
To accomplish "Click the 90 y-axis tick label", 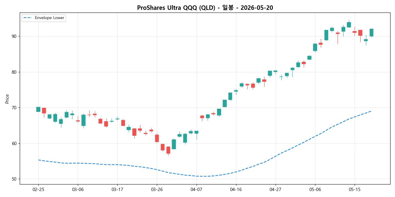I will (15, 36).
